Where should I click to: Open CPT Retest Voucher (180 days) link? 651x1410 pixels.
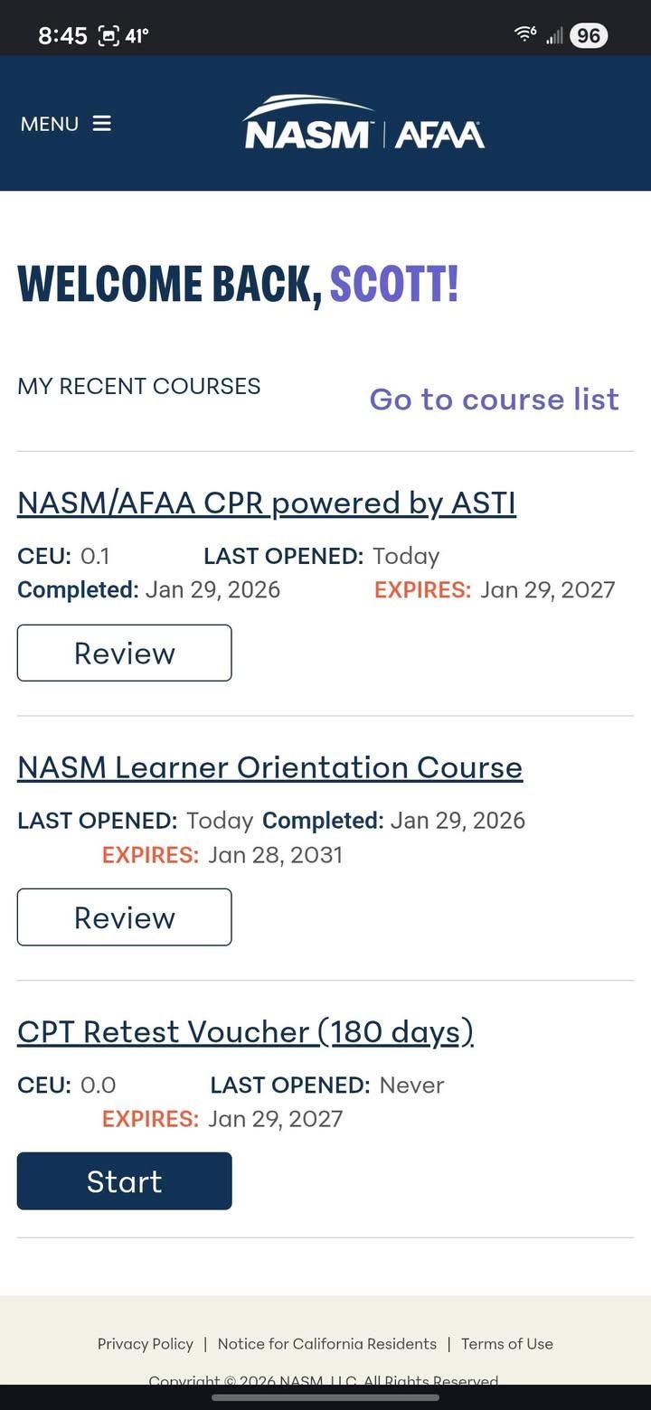tap(245, 1031)
